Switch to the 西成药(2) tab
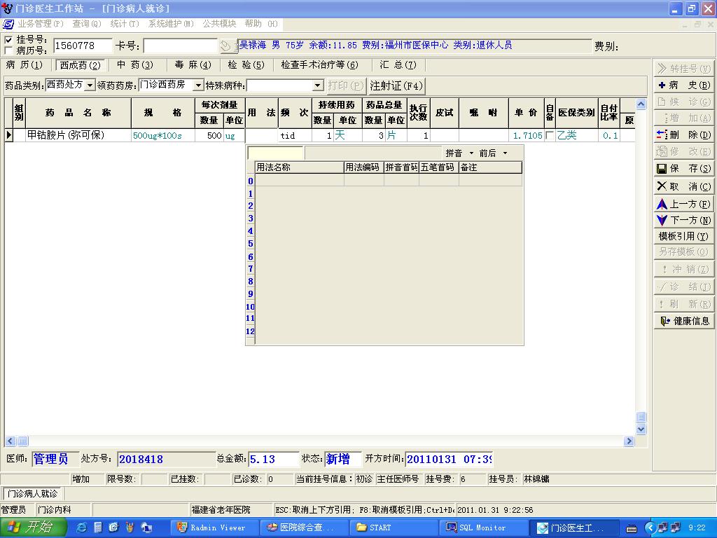717x538 pixels. click(80, 65)
